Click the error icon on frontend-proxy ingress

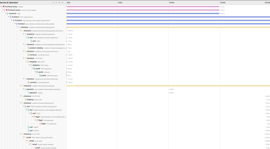click(4, 7)
